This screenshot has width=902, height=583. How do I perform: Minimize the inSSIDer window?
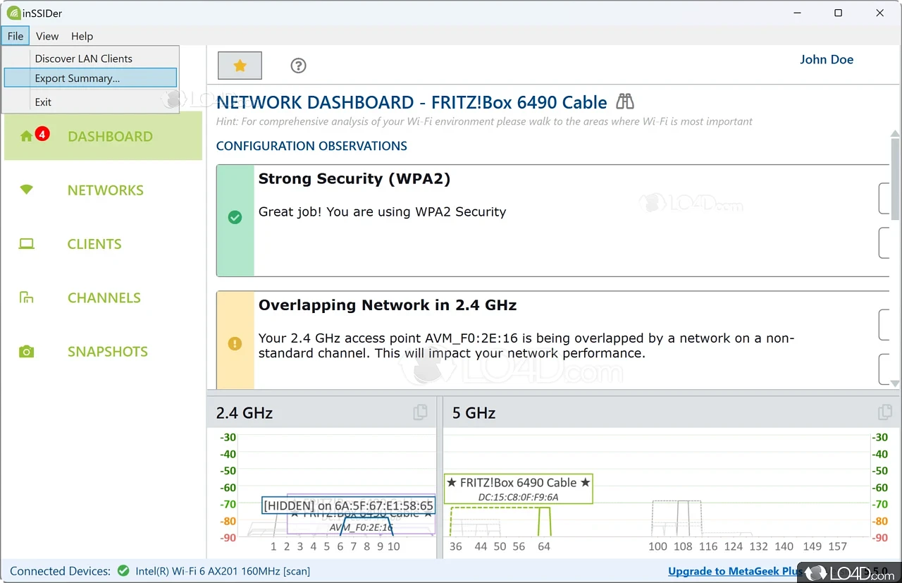[796, 13]
